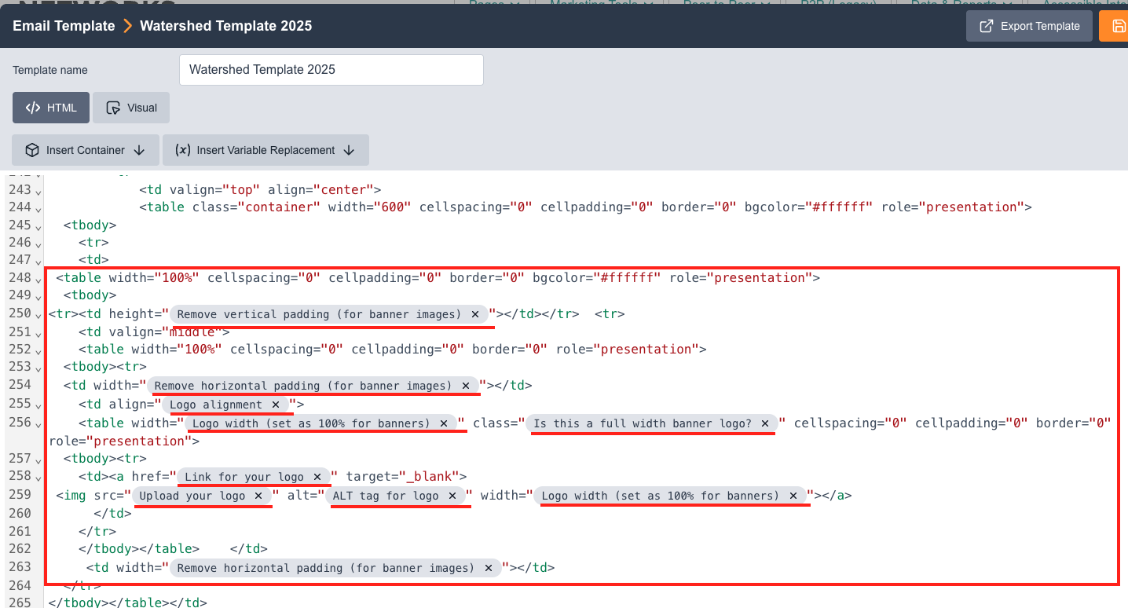Viewport: 1128px width, 608px height.
Task: Click the Export Template button
Action: (x=1029, y=26)
